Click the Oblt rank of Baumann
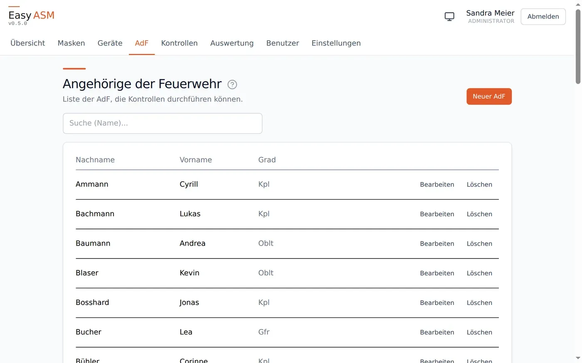Screen dimensions: 582x363 tap(266, 243)
